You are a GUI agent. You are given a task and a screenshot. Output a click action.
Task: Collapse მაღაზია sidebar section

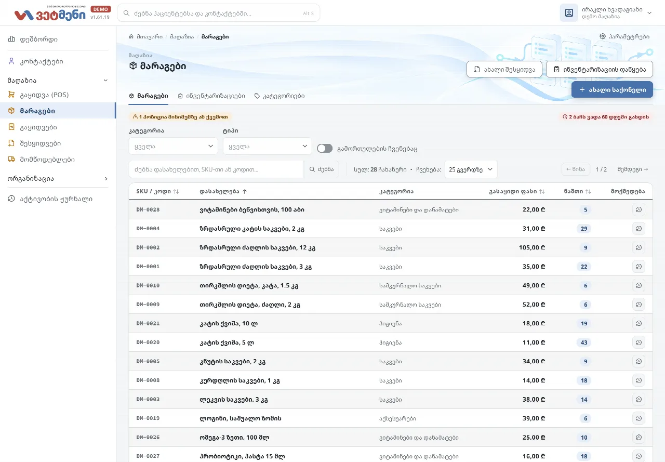(x=58, y=81)
